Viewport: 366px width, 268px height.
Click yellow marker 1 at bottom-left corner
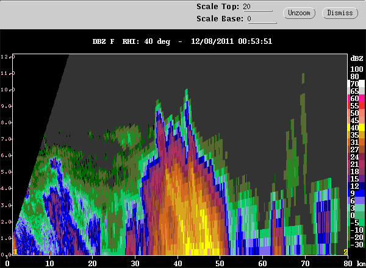[x=14, y=252]
